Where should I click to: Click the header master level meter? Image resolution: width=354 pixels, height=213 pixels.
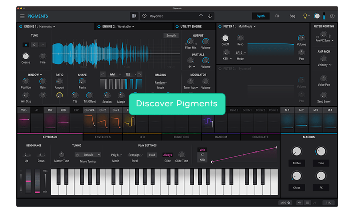coord(324,16)
